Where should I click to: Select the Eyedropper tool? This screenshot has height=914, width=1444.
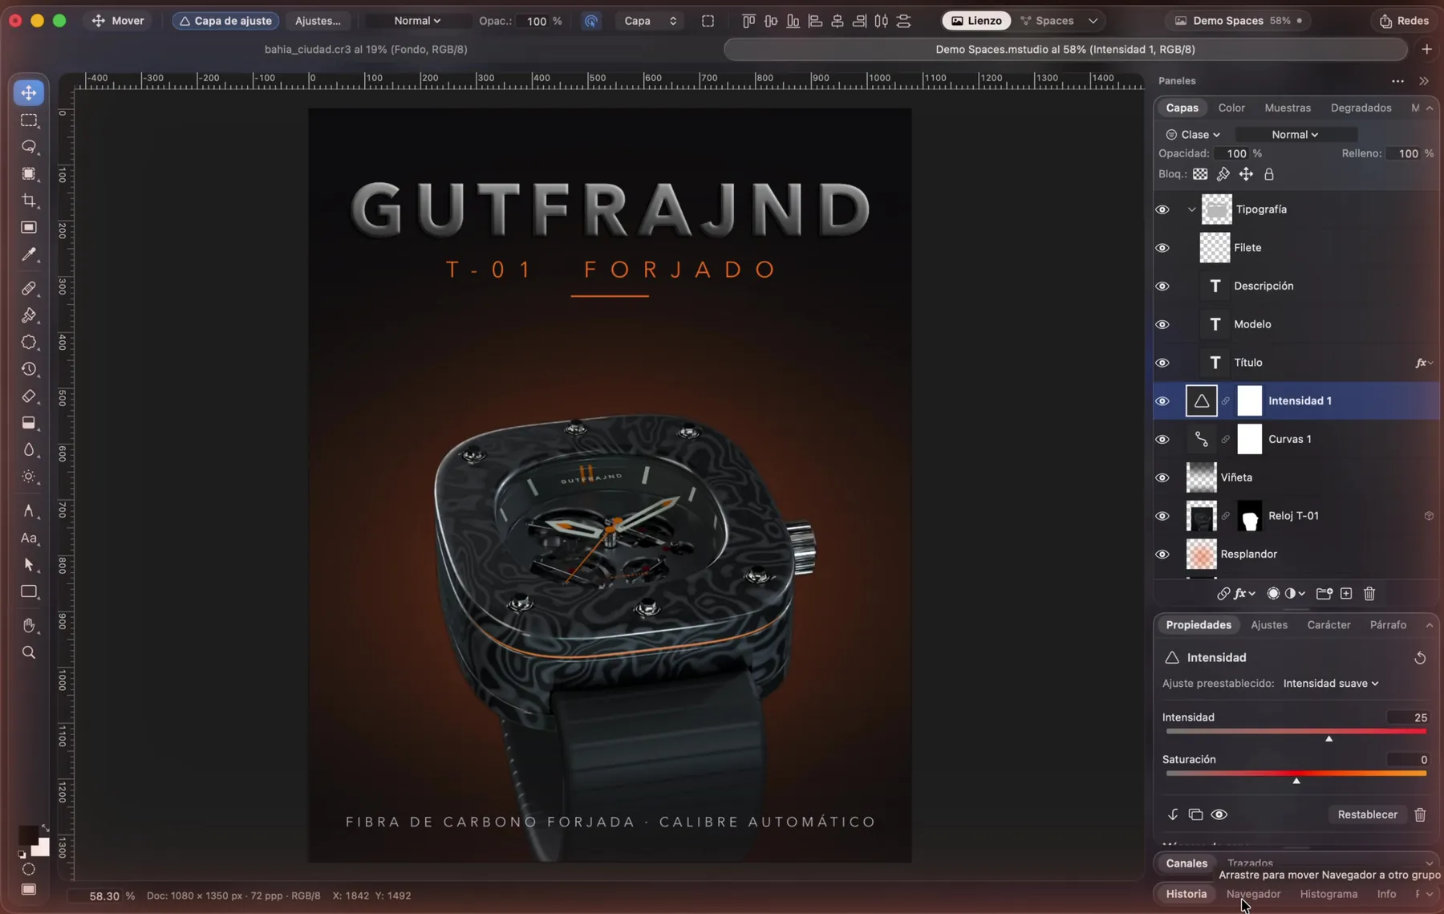[x=29, y=254]
